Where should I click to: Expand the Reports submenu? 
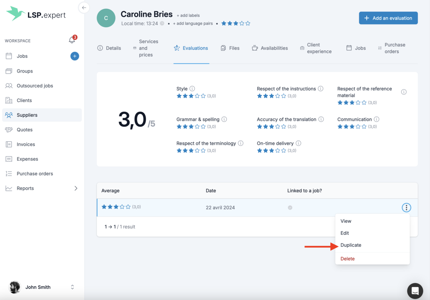(25, 188)
